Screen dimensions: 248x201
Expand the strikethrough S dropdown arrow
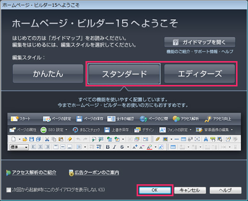coord(128,147)
